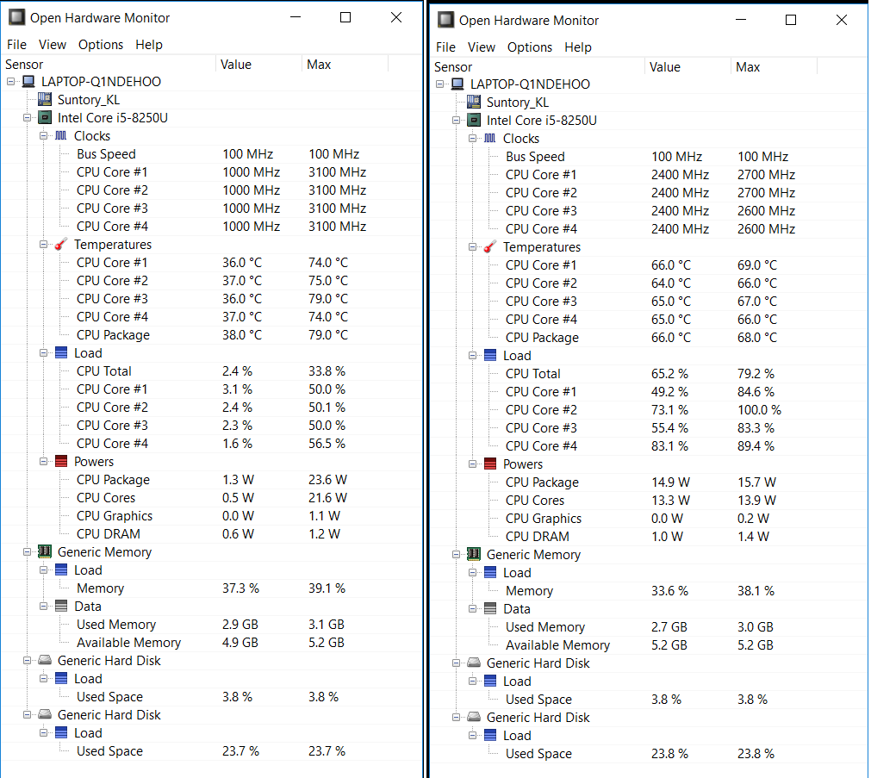Click the first Generic Hard Disk icon in right window
Screen dimensions: 871x778
tap(474, 663)
